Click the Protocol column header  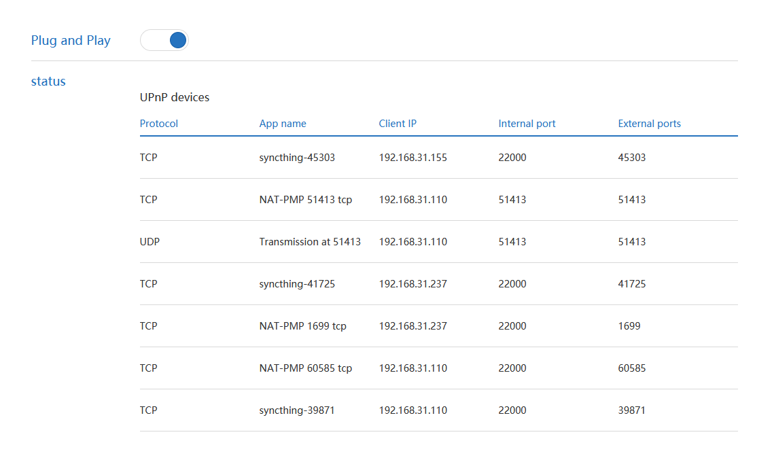pos(158,124)
